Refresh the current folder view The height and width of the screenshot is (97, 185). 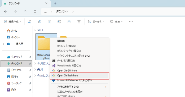pos(35,11)
